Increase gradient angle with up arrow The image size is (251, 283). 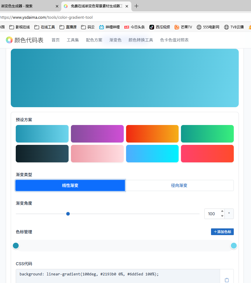pos(222,211)
